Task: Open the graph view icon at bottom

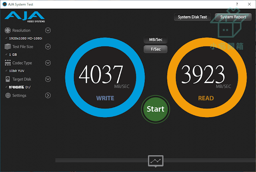Action: pyautogui.click(x=156, y=161)
